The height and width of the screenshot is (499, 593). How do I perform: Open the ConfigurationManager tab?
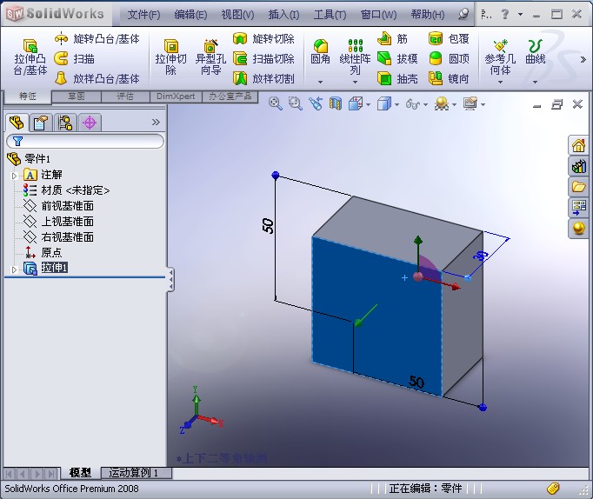[x=65, y=123]
